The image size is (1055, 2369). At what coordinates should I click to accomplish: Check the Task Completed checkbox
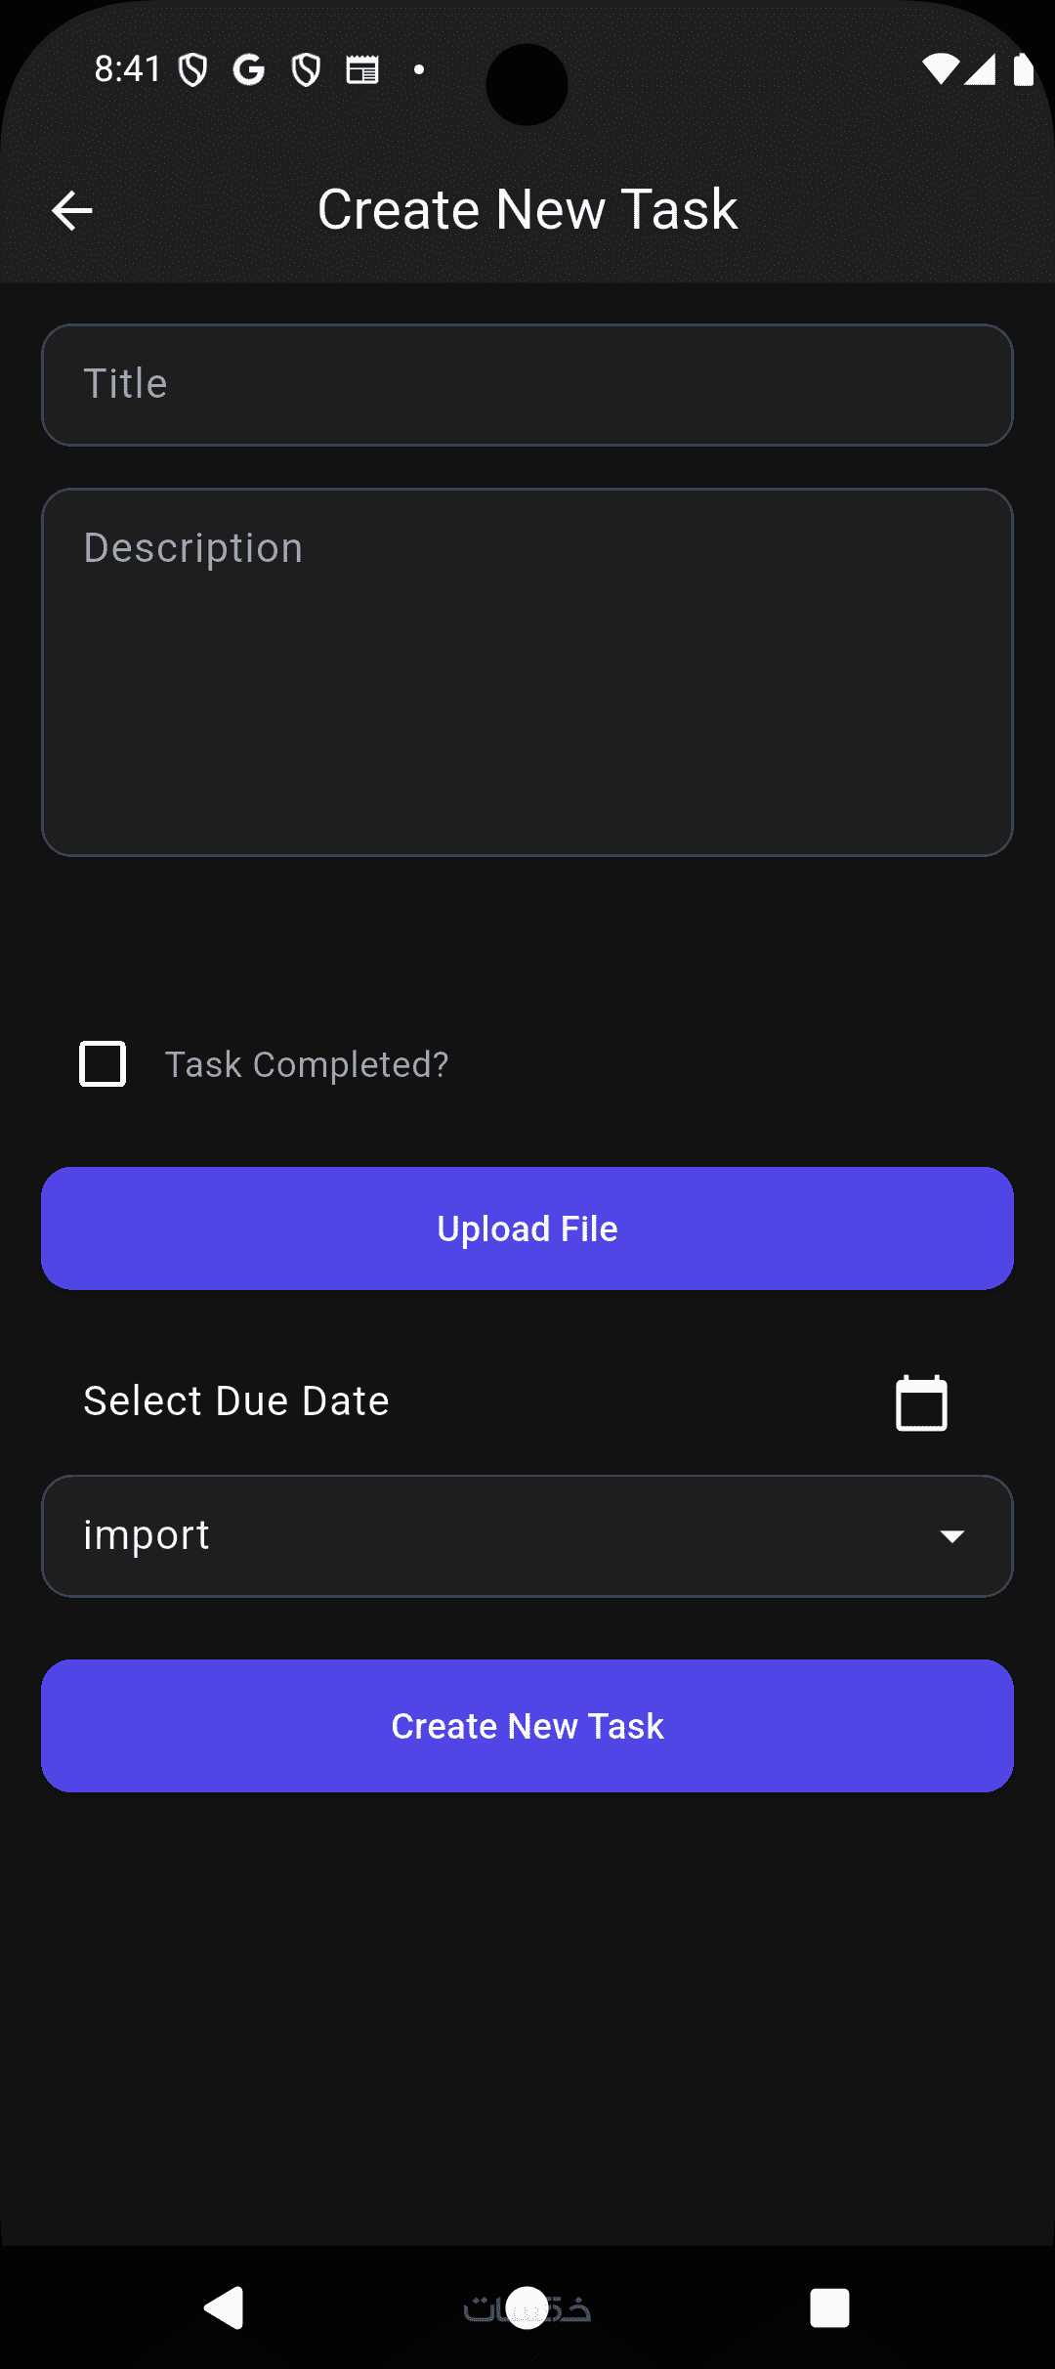click(x=103, y=1064)
